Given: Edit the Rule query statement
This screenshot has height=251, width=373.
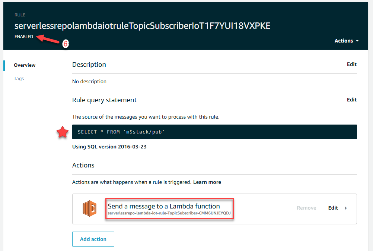Looking at the screenshot, I should pos(351,100).
